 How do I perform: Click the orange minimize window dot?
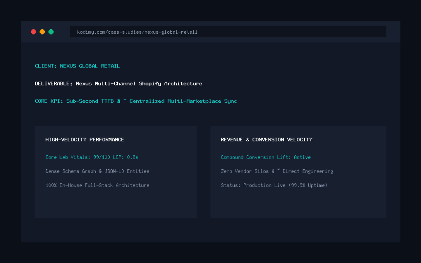coord(42,32)
